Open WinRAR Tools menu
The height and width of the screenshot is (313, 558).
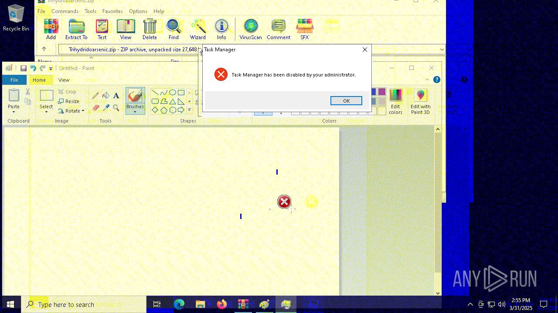point(90,11)
